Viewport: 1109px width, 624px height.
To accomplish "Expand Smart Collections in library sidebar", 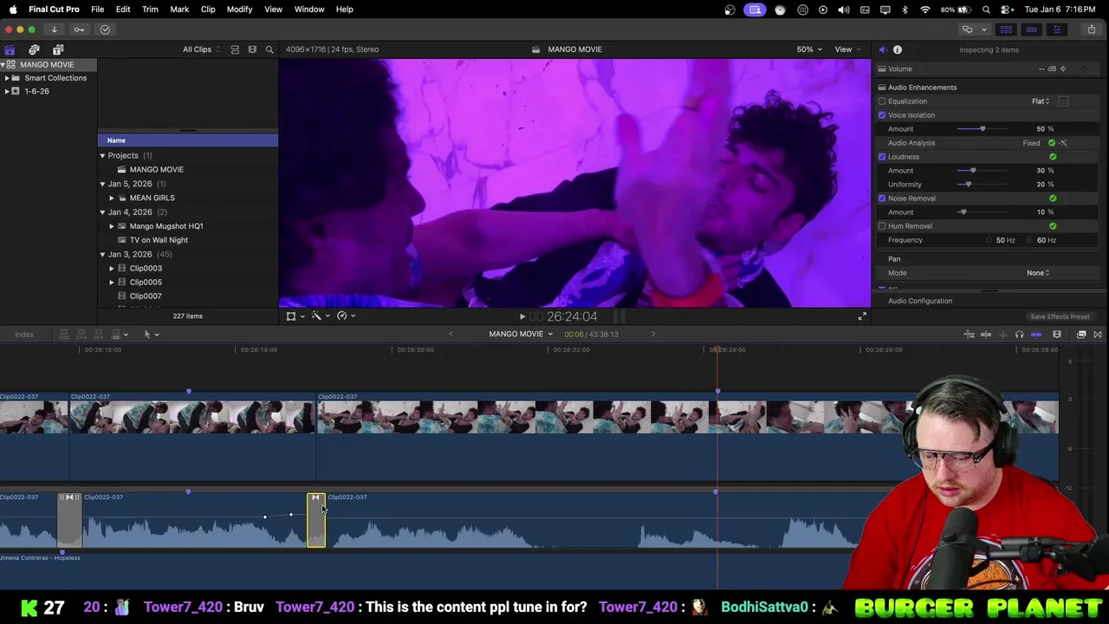I will click(x=7, y=78).
